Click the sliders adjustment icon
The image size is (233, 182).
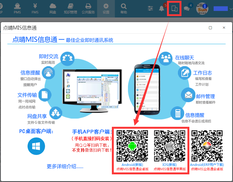(x=150, y=8)
